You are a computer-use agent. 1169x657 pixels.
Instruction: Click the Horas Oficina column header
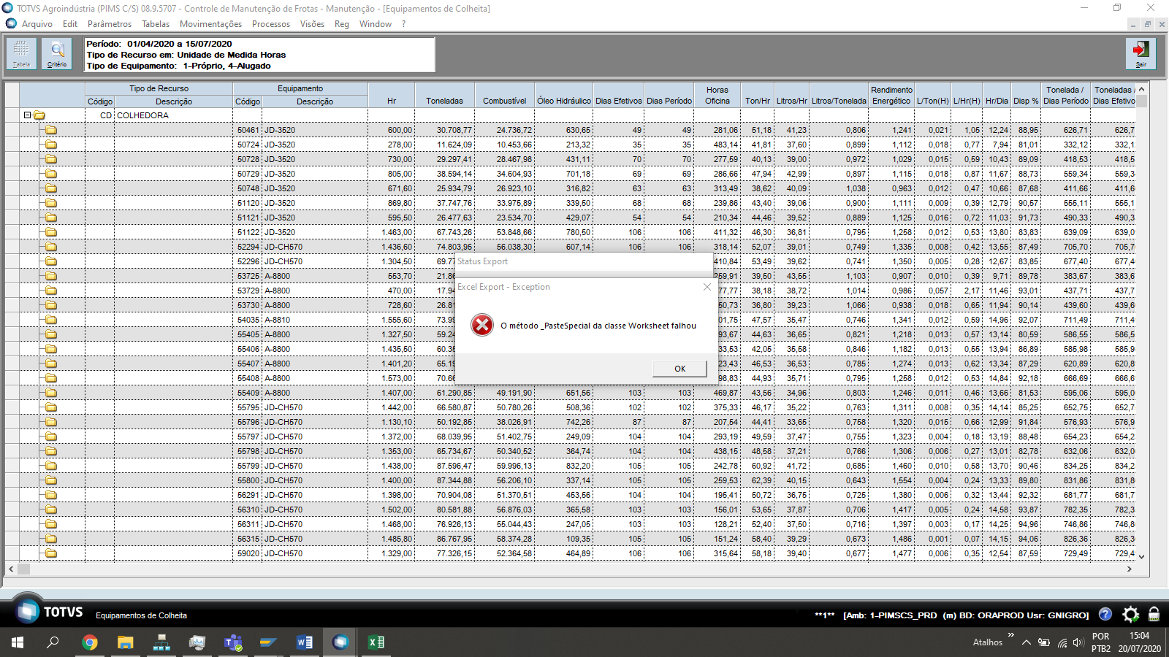717,96
